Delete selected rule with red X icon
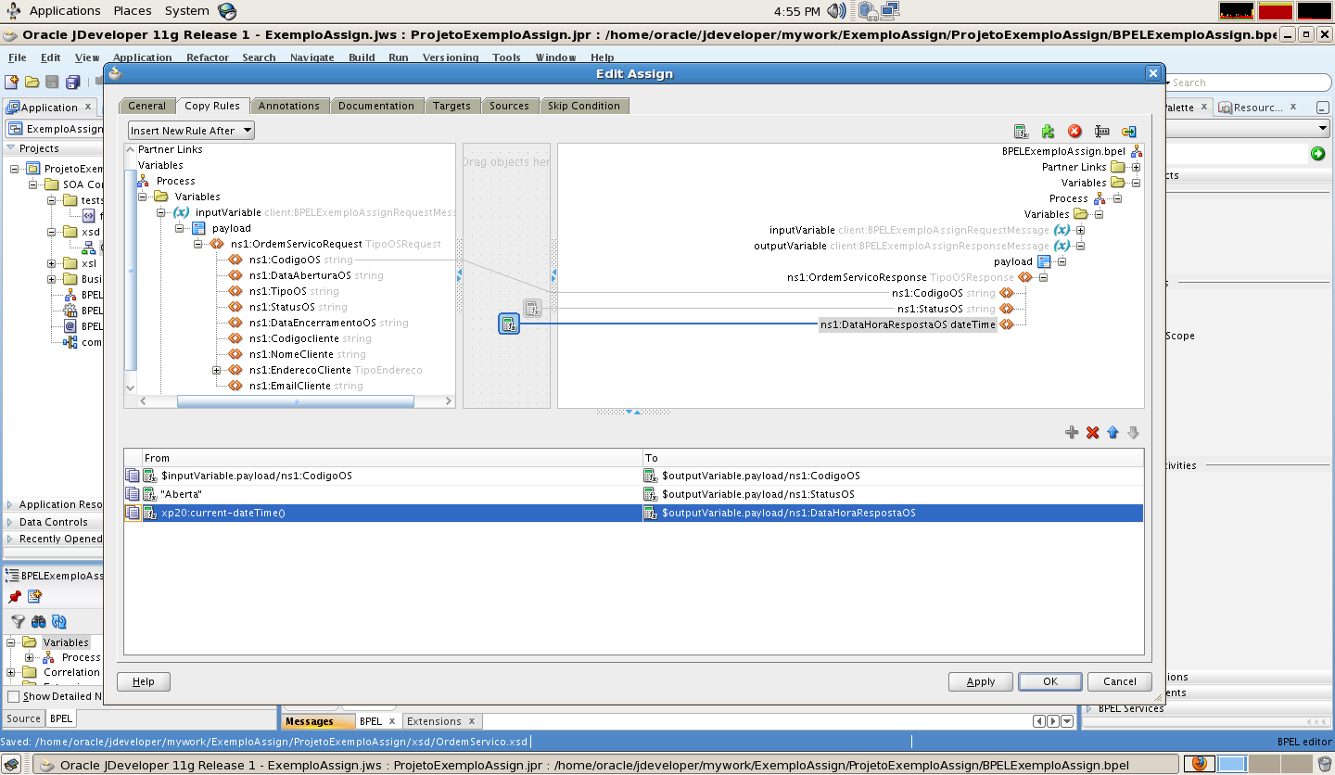The height and width of the screenshot is (775, 1335). click(x=1092, y=433)
